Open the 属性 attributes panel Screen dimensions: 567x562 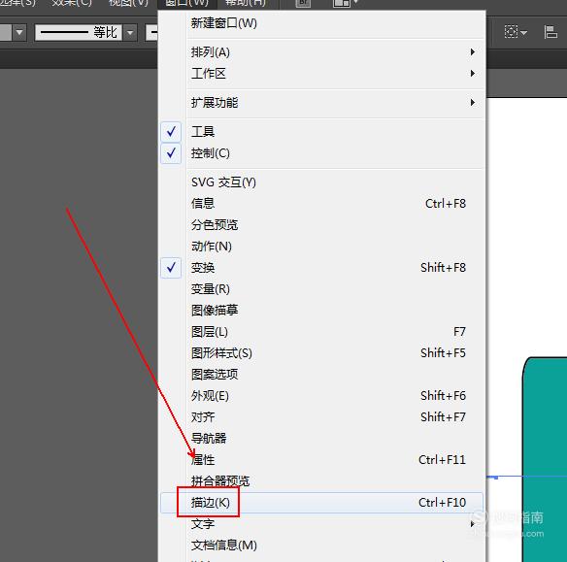321,460
